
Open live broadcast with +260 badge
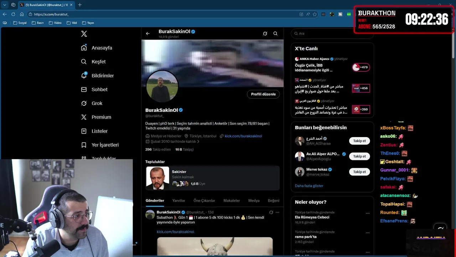point(361,109)
